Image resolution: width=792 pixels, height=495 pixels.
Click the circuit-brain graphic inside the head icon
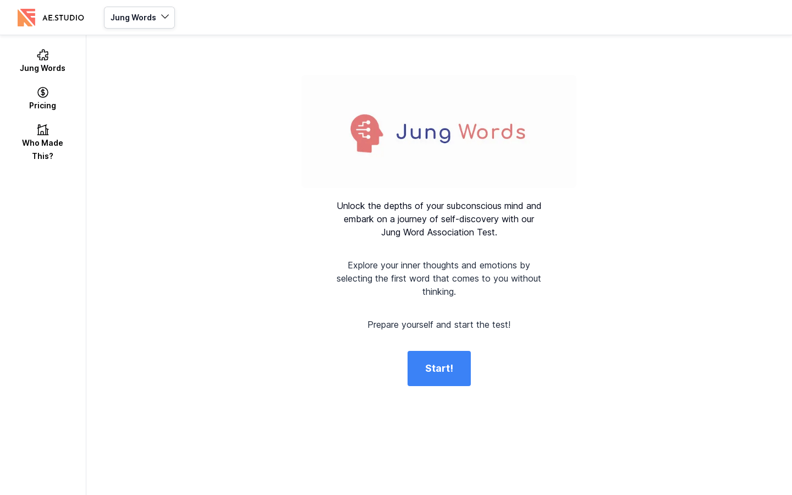coord(364,132)
